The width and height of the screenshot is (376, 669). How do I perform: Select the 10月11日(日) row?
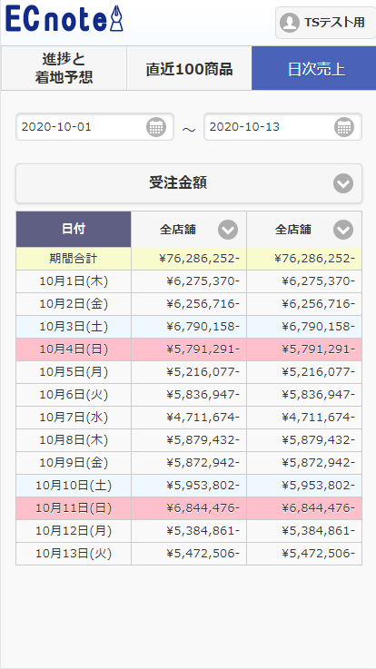(x=189, y=508)
